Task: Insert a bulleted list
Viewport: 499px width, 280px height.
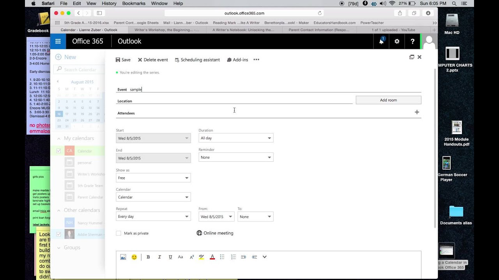Action: point(222,257)
